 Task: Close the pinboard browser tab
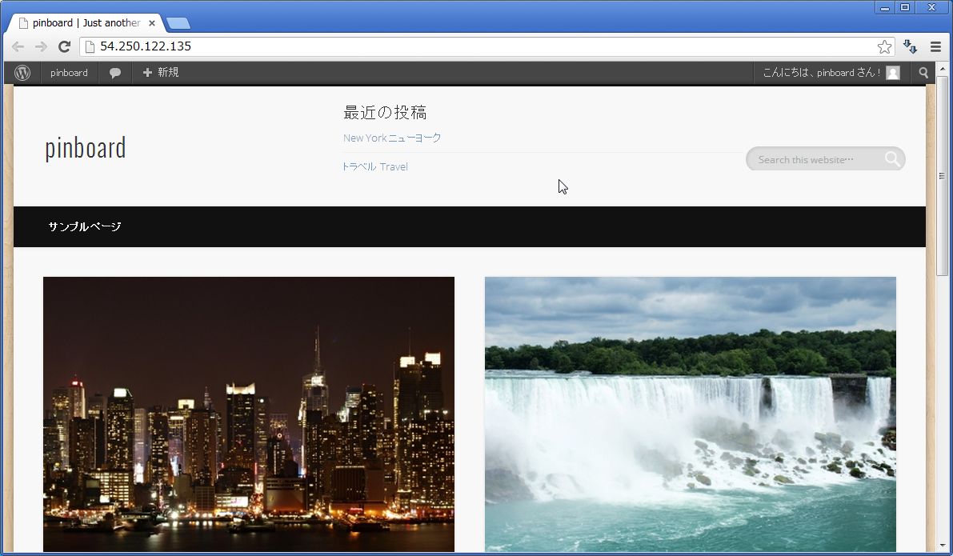point(152,23)
